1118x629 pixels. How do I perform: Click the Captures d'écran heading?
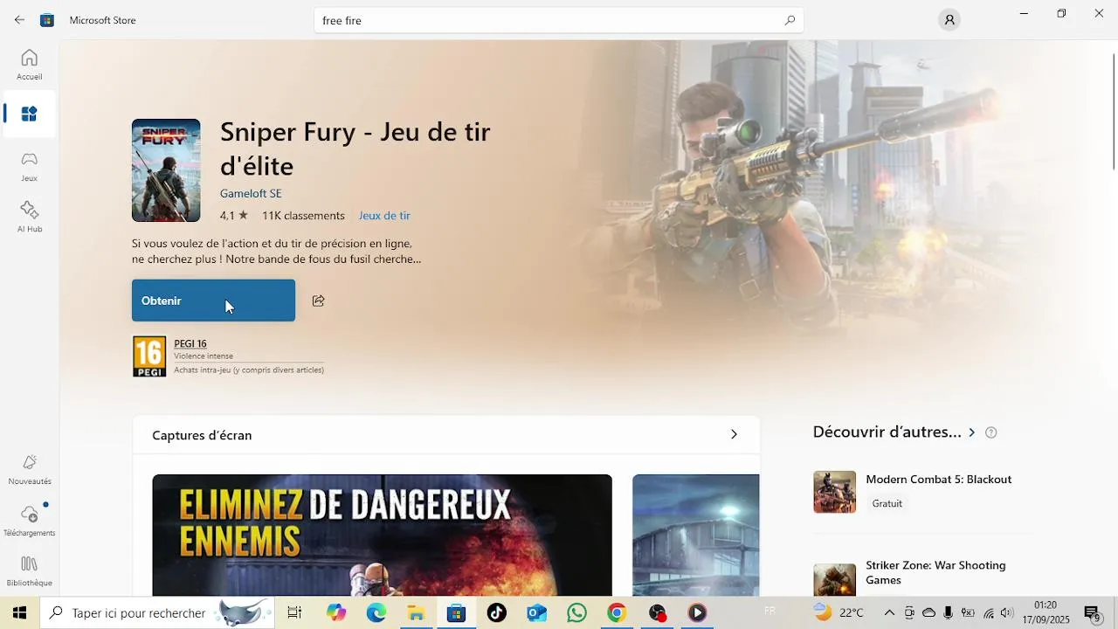coord(202,435)
